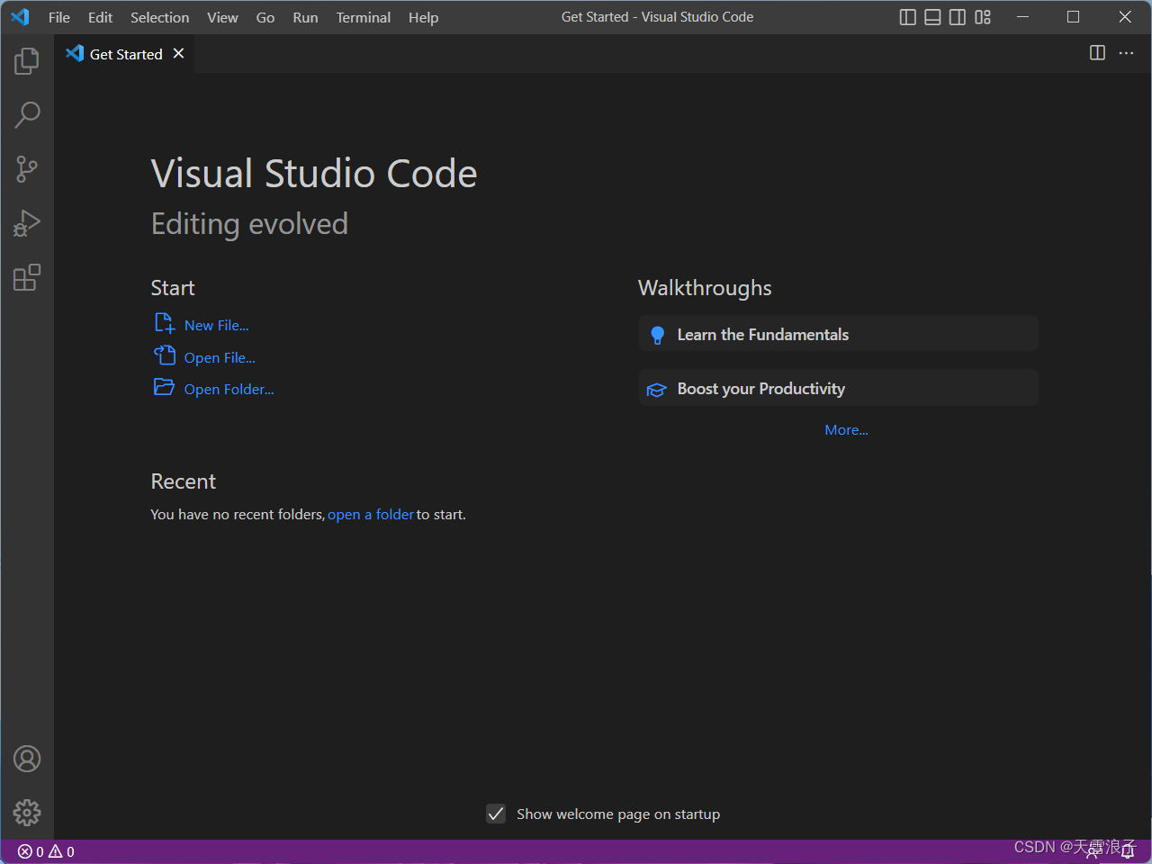Open the Help menu
1152x864 pixels.
(423, 17)
